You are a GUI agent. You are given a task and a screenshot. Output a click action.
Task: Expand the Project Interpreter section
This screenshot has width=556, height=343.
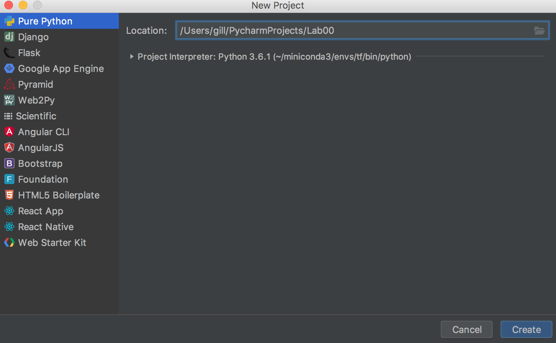click(x=131, y=56)
